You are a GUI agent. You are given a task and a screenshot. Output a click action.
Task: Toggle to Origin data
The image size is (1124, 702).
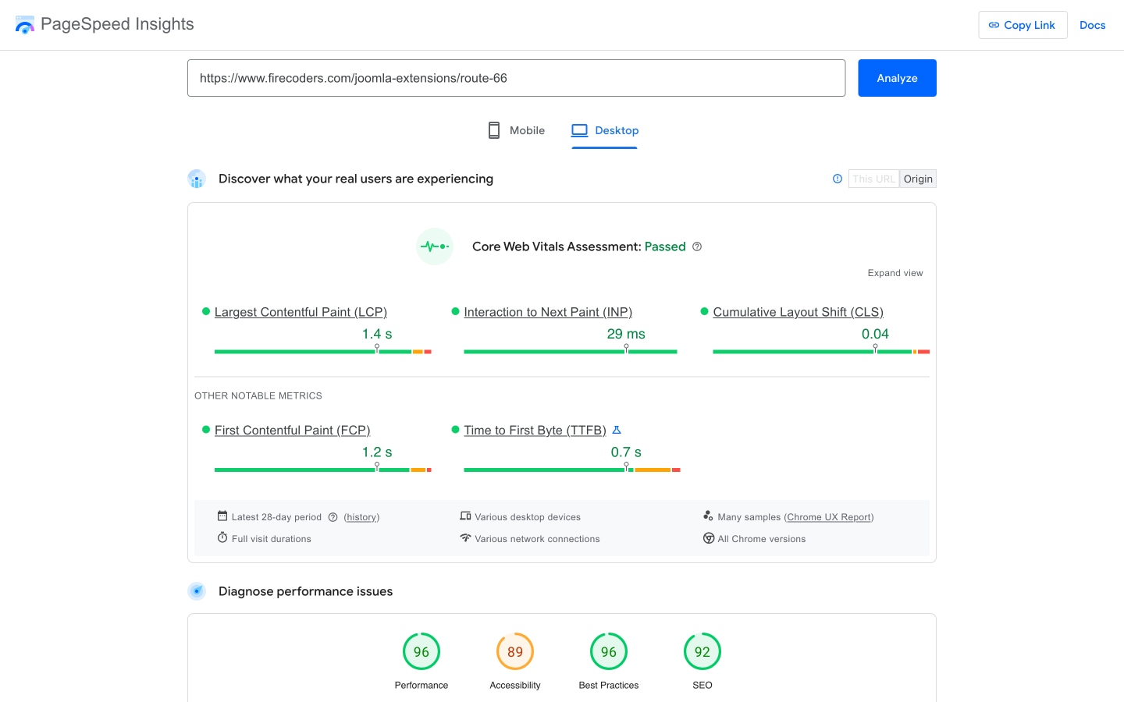918,179
